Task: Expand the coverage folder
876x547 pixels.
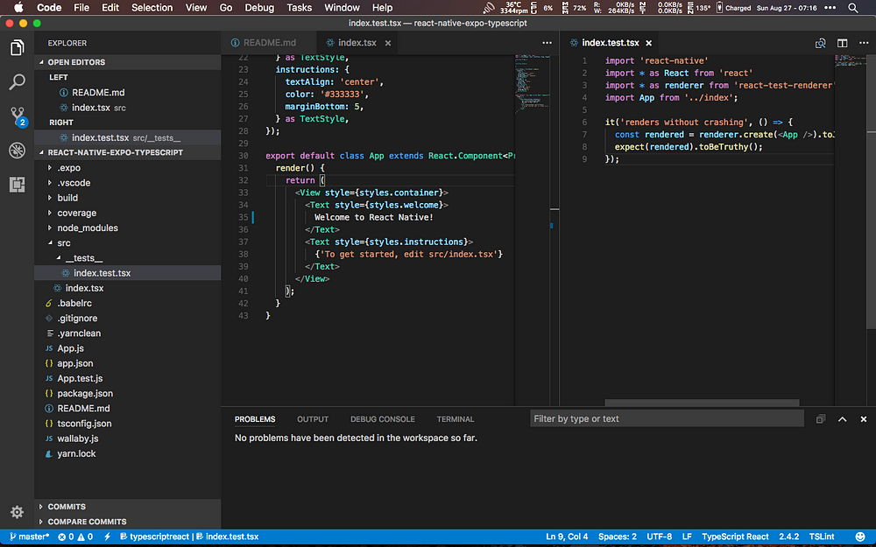Action: coord(76,213)
